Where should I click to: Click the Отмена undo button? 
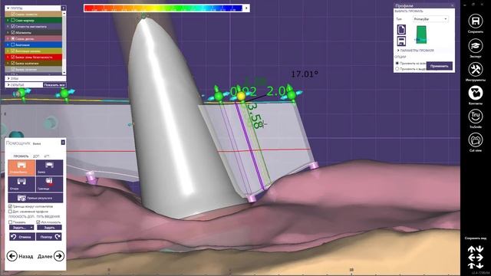[x=22, y=237]
